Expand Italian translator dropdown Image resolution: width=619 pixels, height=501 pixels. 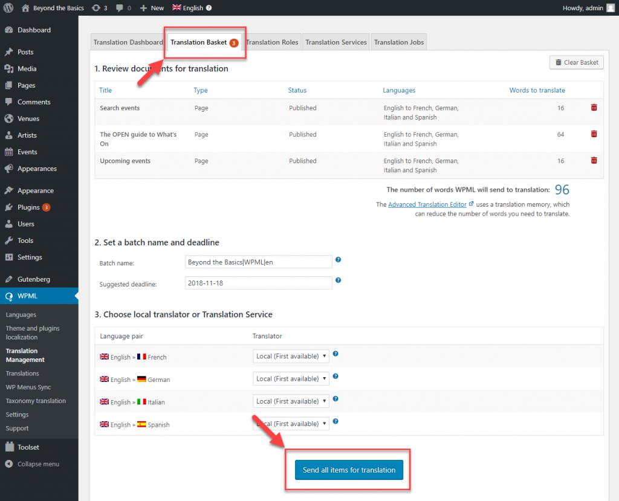click(291, 401)
